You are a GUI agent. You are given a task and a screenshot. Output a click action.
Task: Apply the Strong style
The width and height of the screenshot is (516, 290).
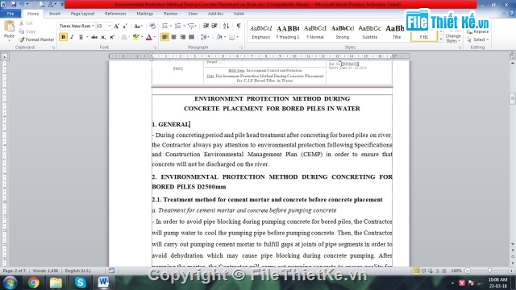(x=342, y=32)
